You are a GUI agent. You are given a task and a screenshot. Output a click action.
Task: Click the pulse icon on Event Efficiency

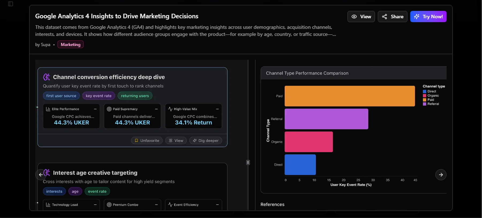(170, 205)
